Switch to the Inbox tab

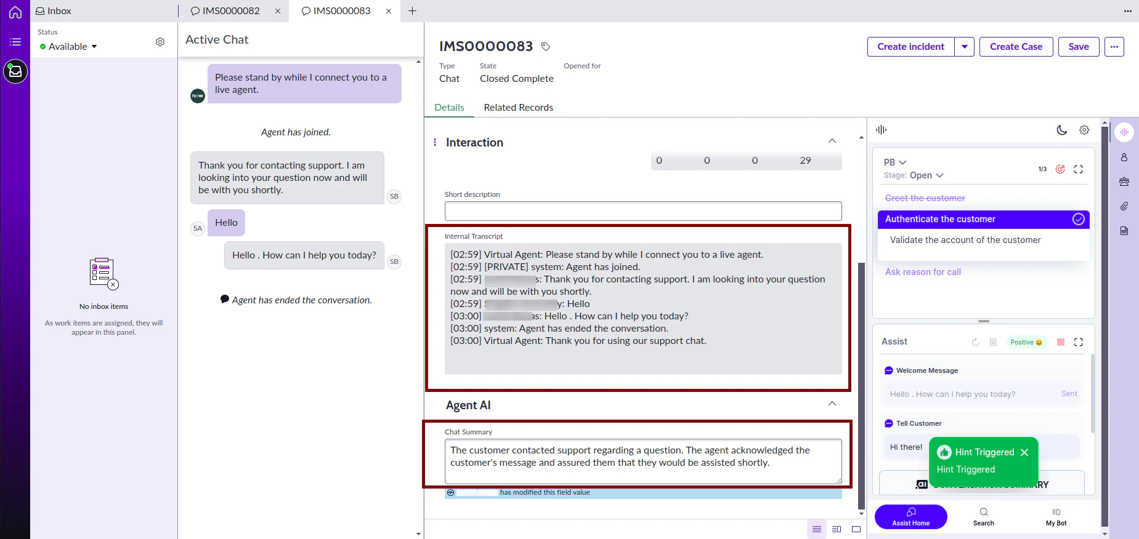pos(54,11)
